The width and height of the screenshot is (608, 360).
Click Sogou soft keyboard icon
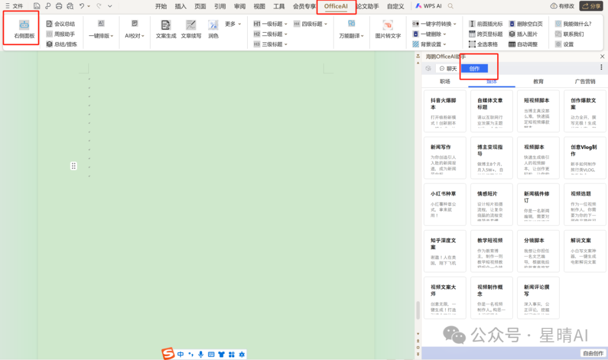coord(211,354)
